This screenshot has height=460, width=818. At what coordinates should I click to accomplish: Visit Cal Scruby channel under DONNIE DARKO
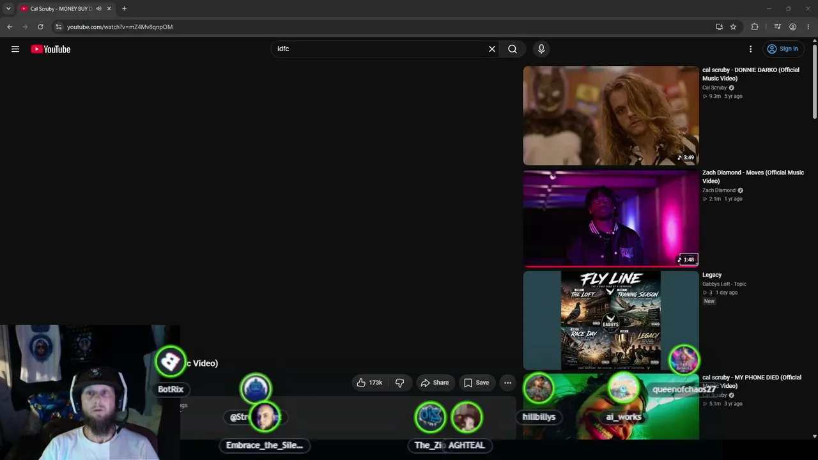[x=714, y=88]
